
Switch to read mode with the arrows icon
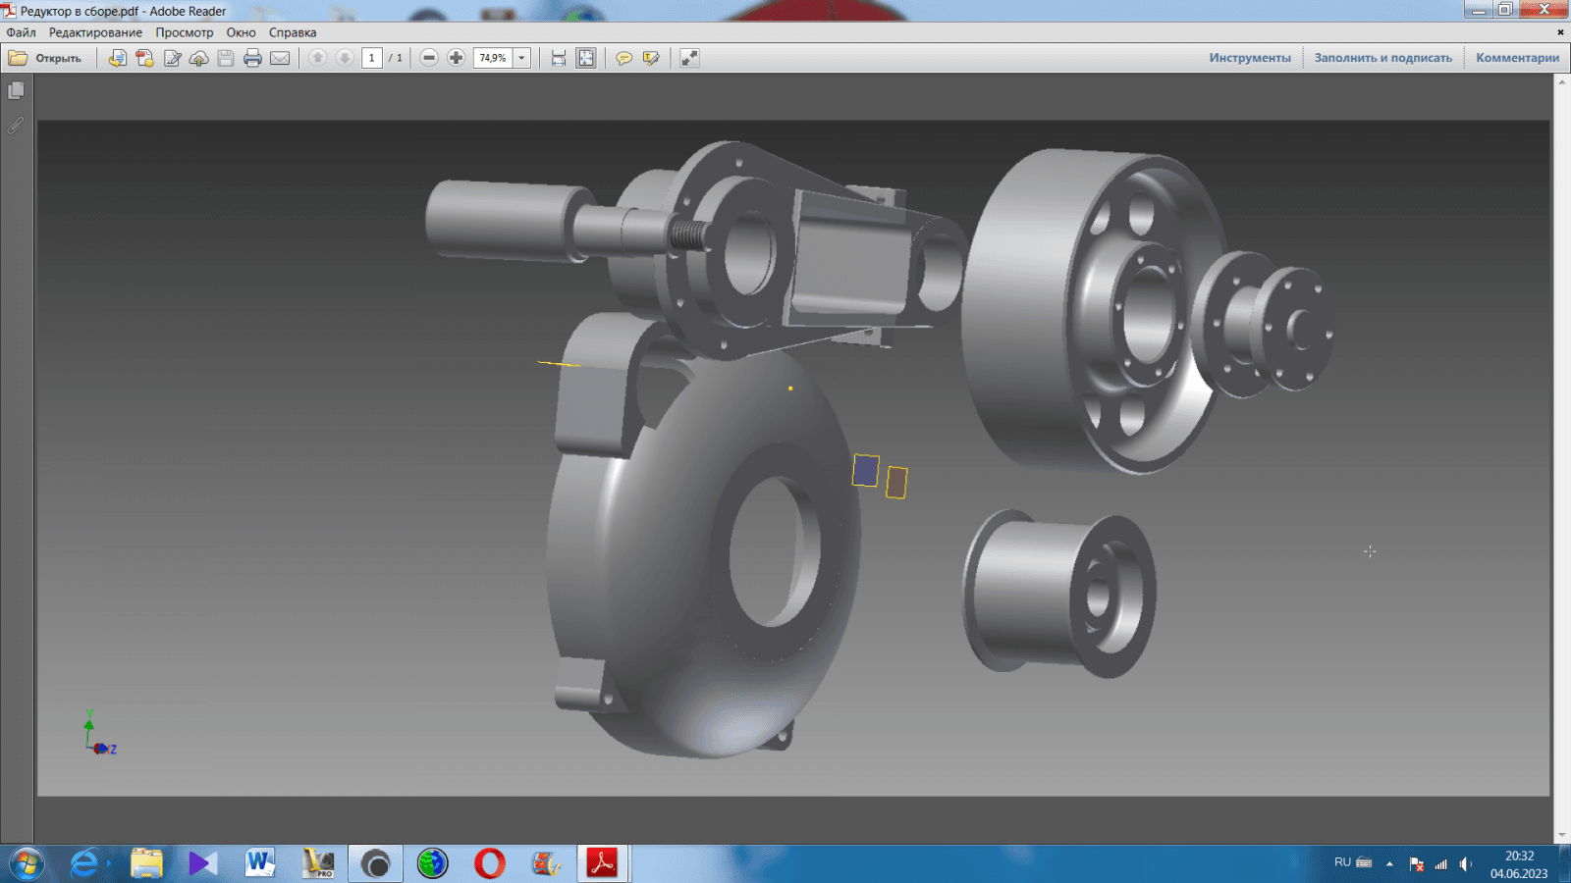tap(689, 58)
